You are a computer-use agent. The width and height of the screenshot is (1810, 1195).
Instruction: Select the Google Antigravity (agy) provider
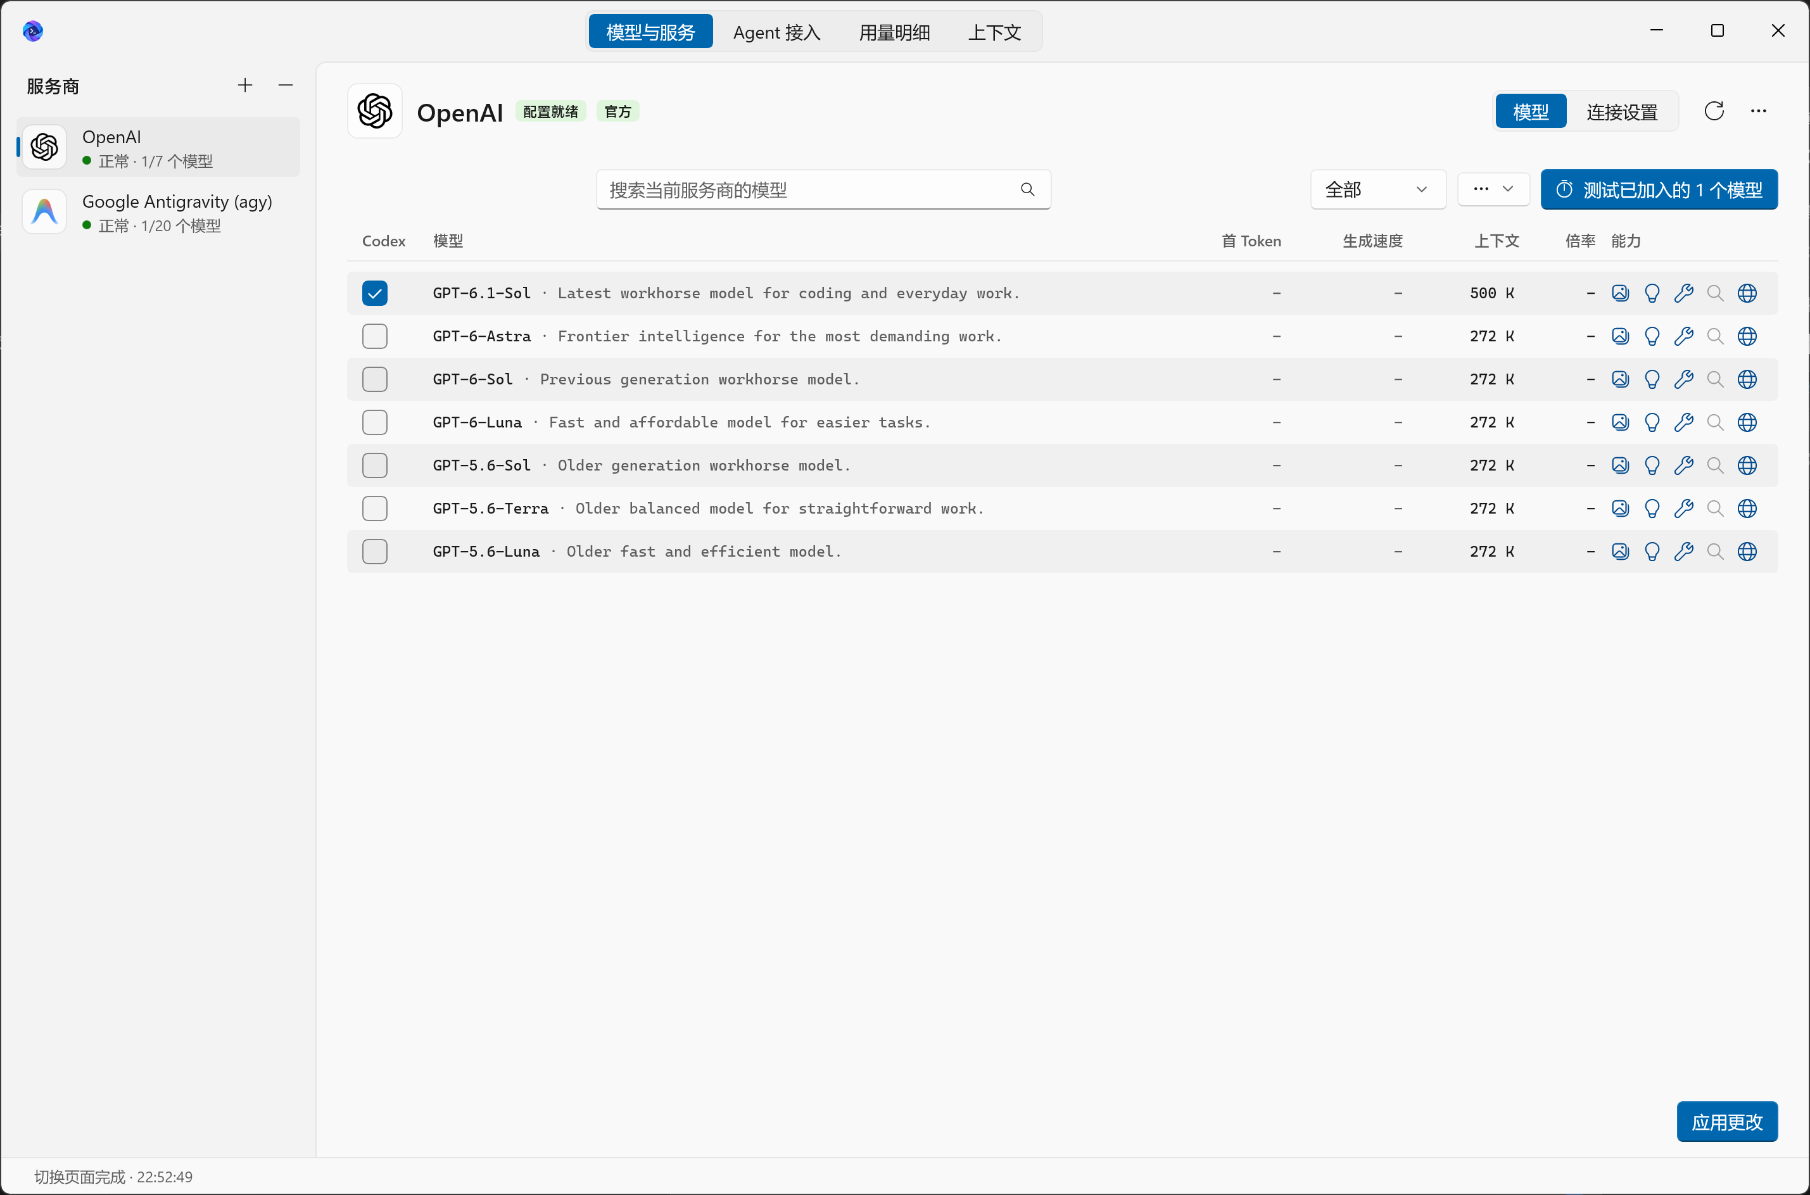[158, 213]
